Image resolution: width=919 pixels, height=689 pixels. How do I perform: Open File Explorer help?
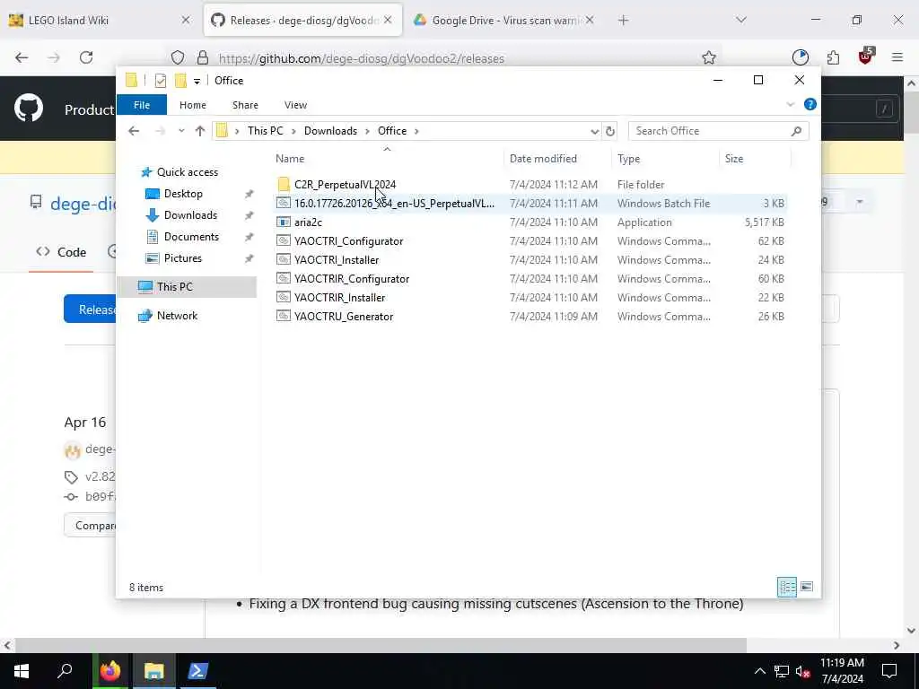(810, 104)
